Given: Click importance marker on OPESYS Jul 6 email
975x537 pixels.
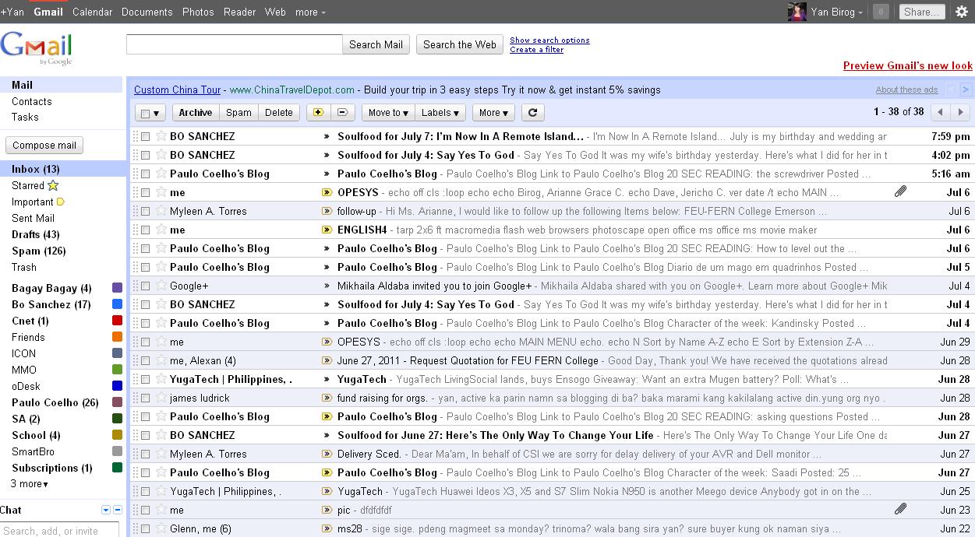Looking at the screenshot, I should tap(327, 192).
